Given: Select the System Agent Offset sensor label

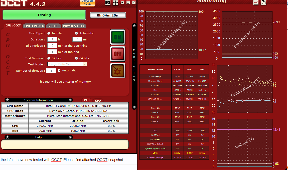Looking at the screenshot, I should tap(155, 149).
